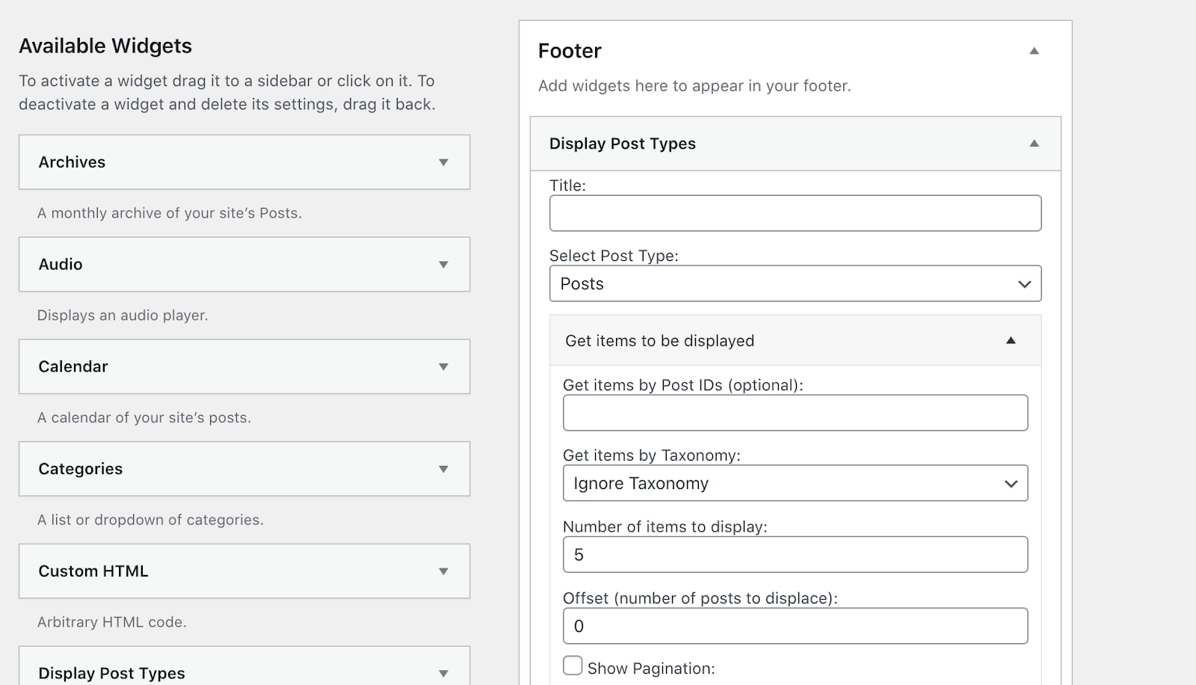Expand the Custom HTML widget
The image size is (1196, 685).
tap(444, 571)
